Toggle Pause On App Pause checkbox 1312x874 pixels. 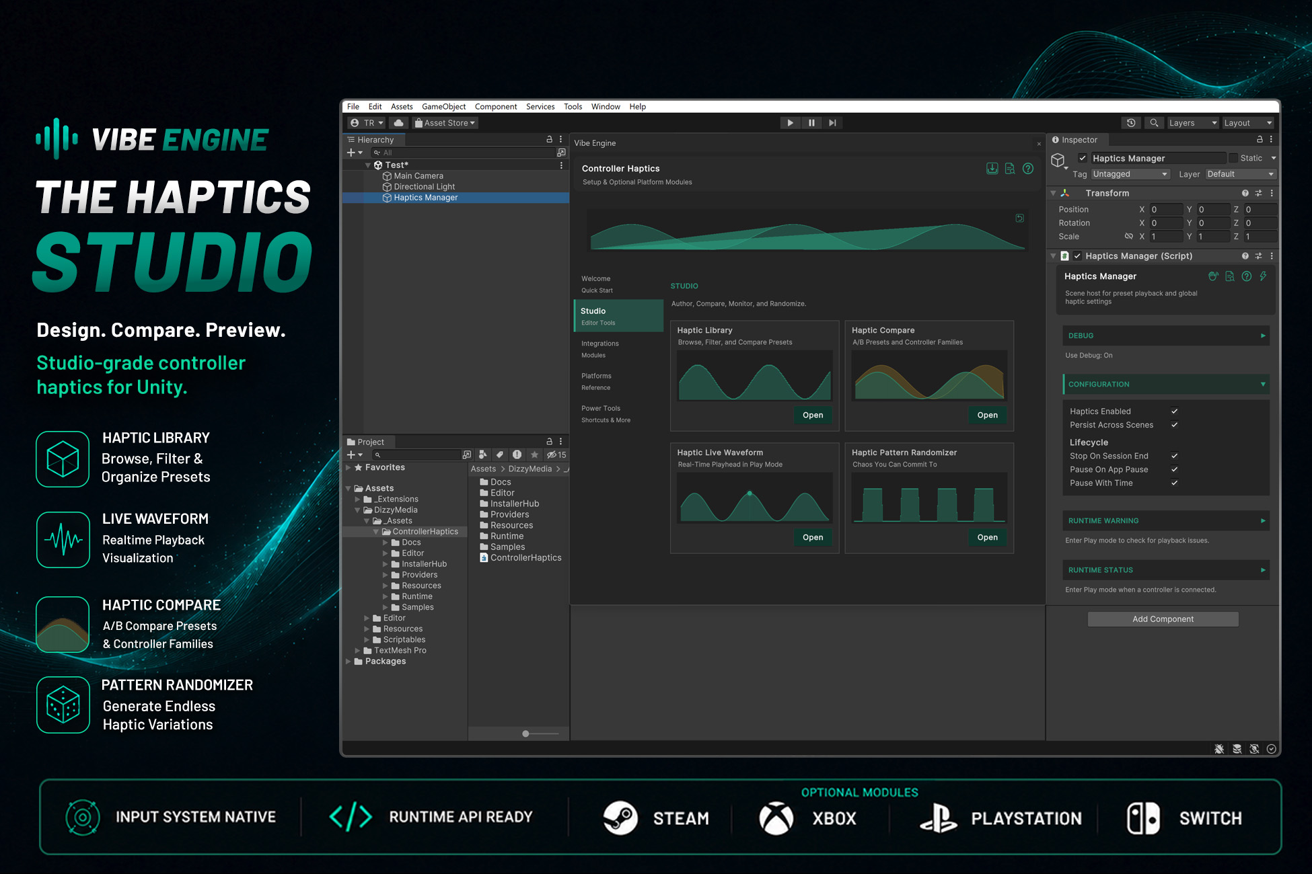1174,469
